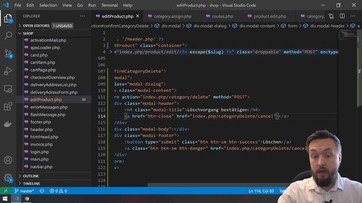
Task: Open the Remote Explorer icon
Action: pos(8,89)
